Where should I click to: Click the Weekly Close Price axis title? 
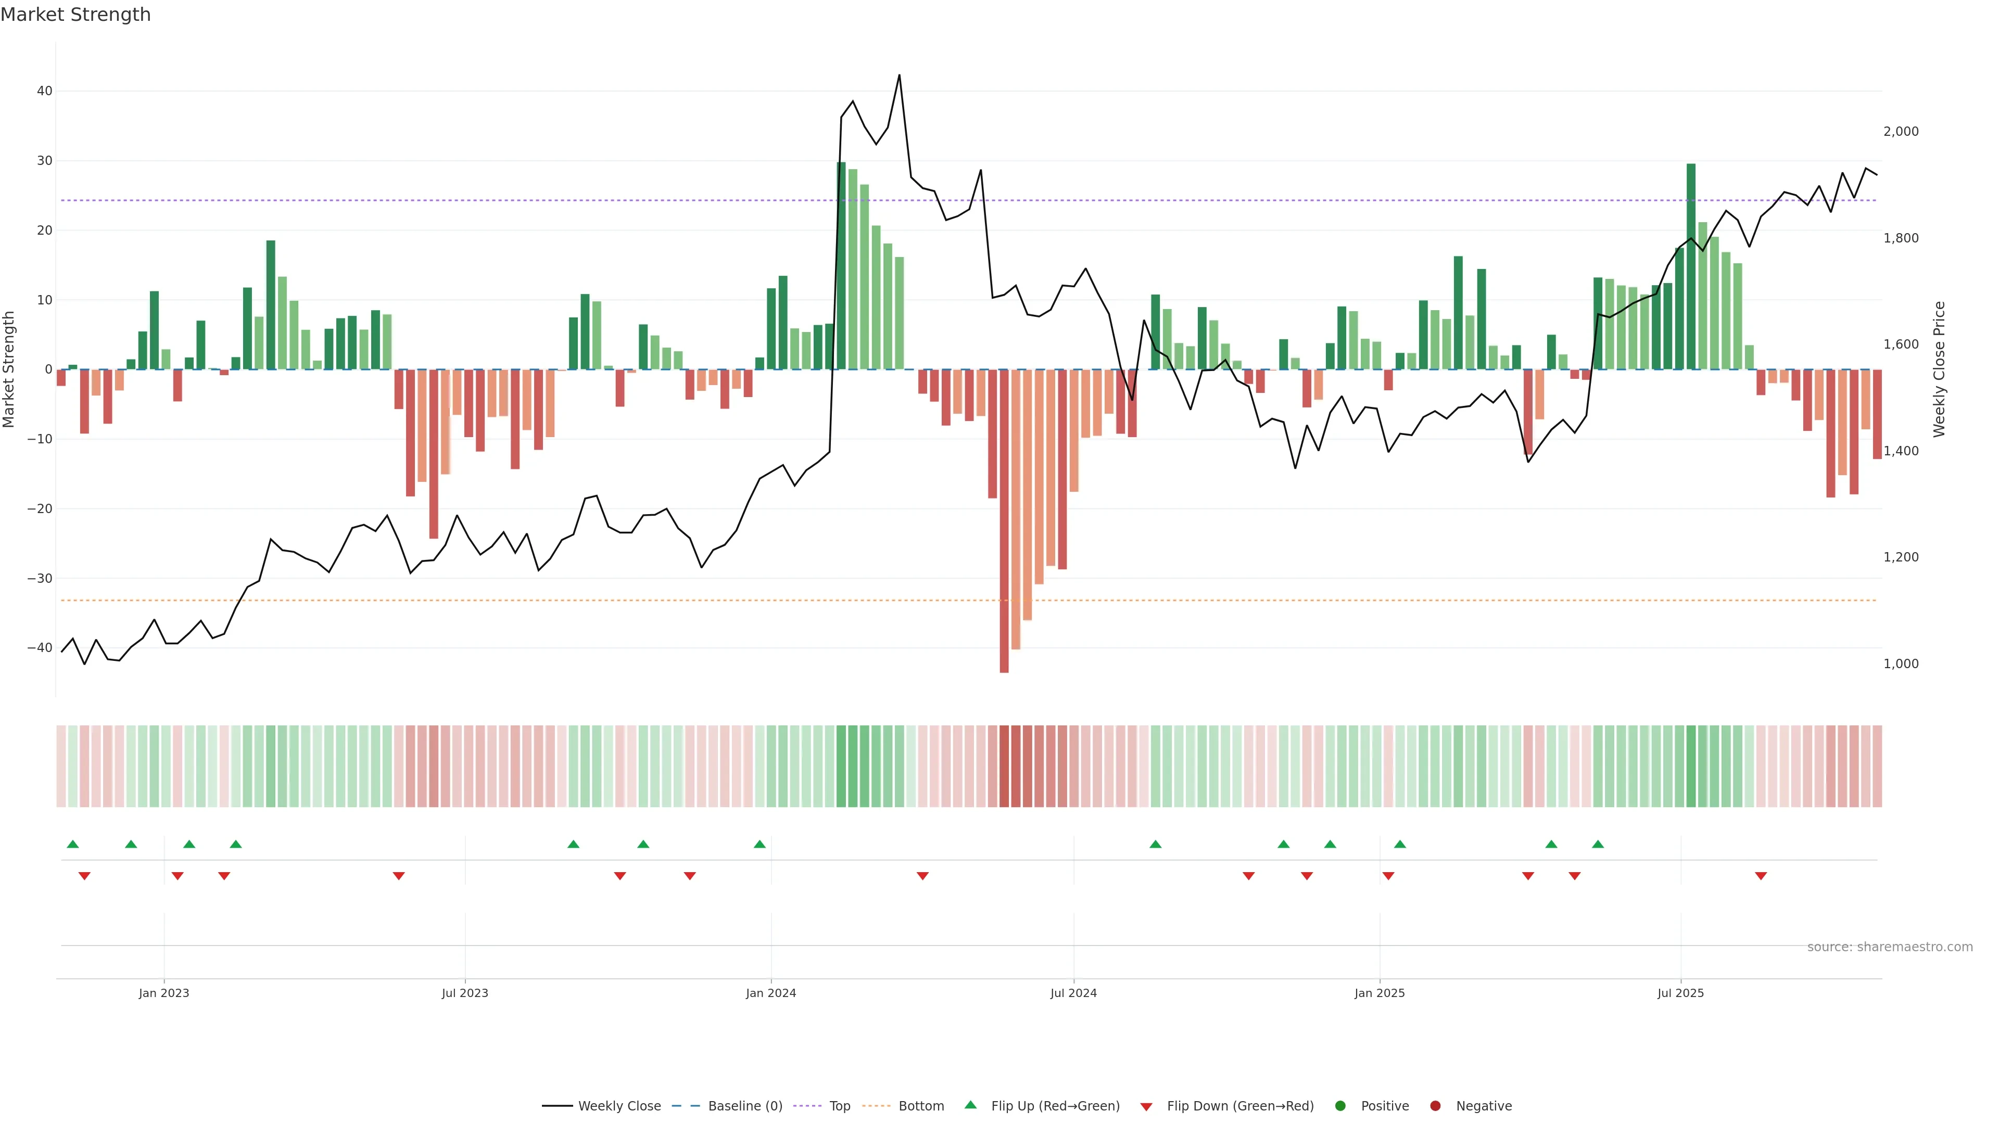pos(1939,369)
